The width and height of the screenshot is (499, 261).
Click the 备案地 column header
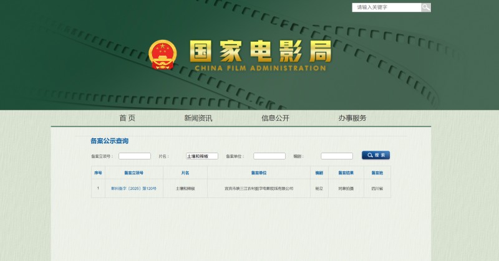[x=377, y=173]
